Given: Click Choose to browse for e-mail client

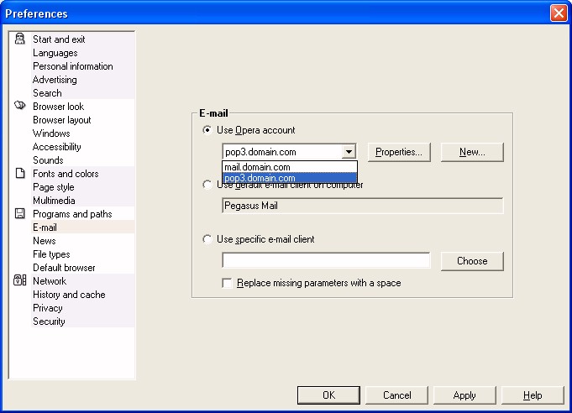Looking at the screenshot, I should [472, 261].
